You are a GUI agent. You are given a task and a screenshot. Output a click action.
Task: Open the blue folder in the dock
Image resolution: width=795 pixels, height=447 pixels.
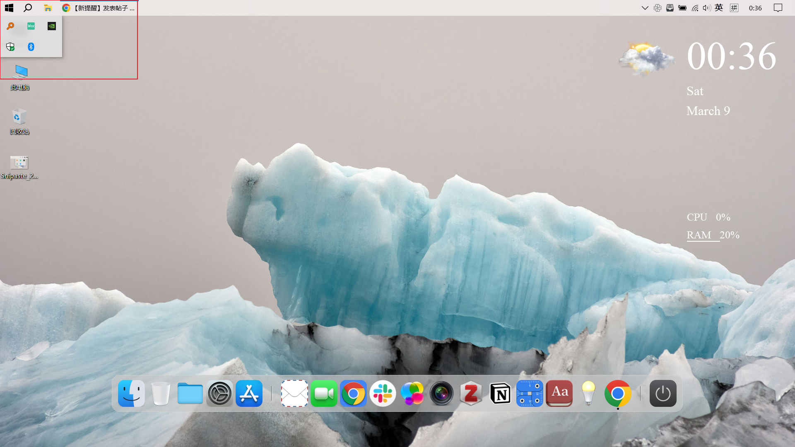190,393
